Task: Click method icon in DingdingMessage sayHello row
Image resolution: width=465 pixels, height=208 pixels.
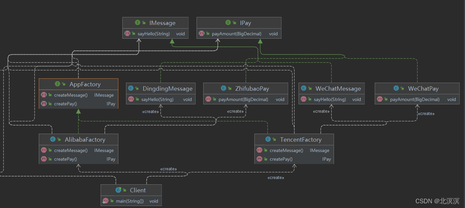Action: pos(131,99)
